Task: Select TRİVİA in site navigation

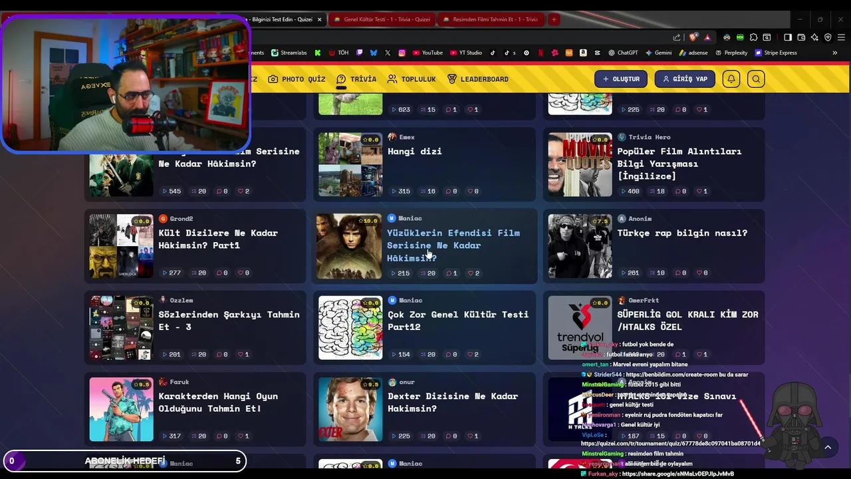Action: pos(356,79)
